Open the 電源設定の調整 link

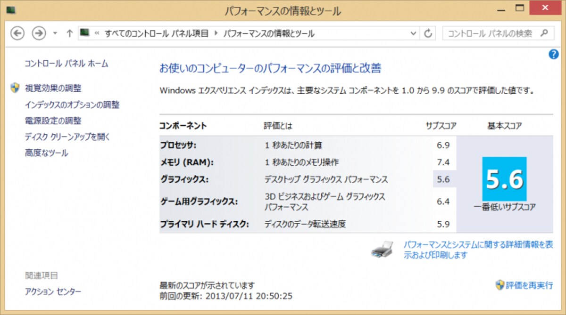[x=53, y=121]
